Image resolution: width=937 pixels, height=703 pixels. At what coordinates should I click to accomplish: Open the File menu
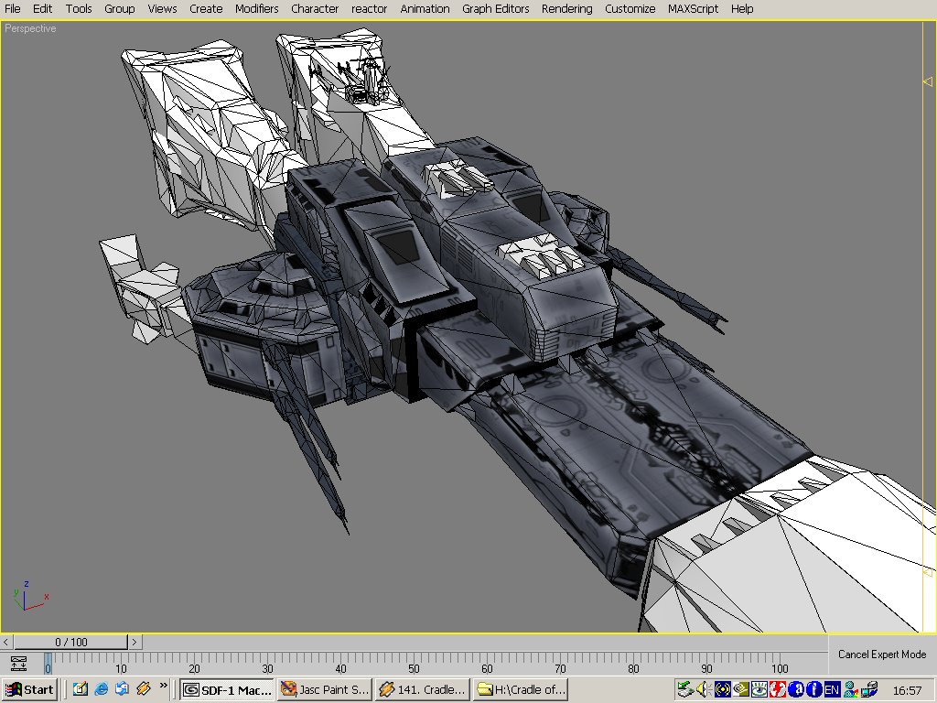tap(13, 9)
